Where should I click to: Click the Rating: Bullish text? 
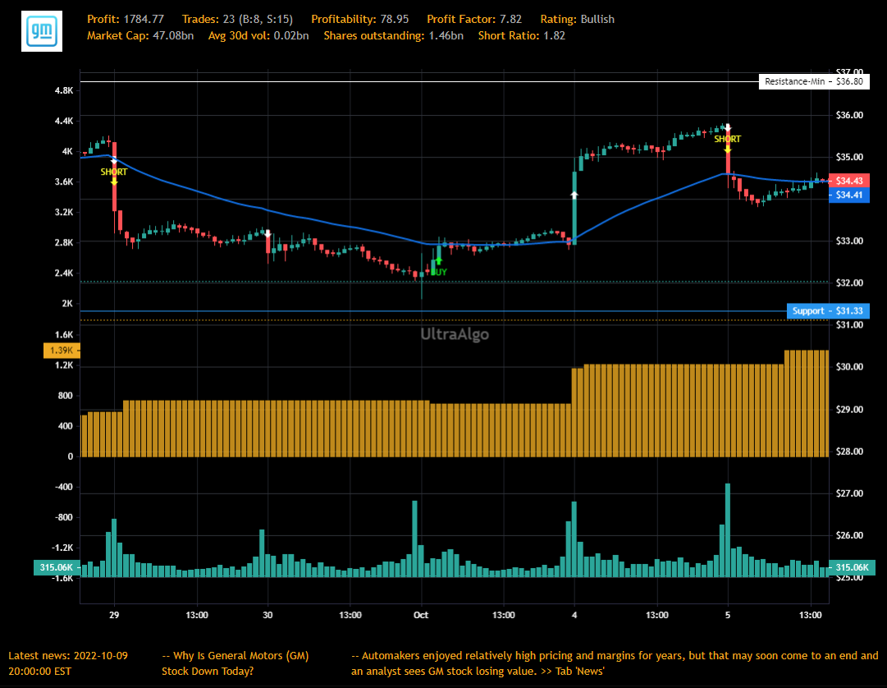(x=577, y=19)
